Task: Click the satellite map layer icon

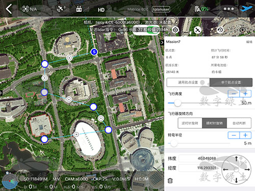Action: pos(198,30)
